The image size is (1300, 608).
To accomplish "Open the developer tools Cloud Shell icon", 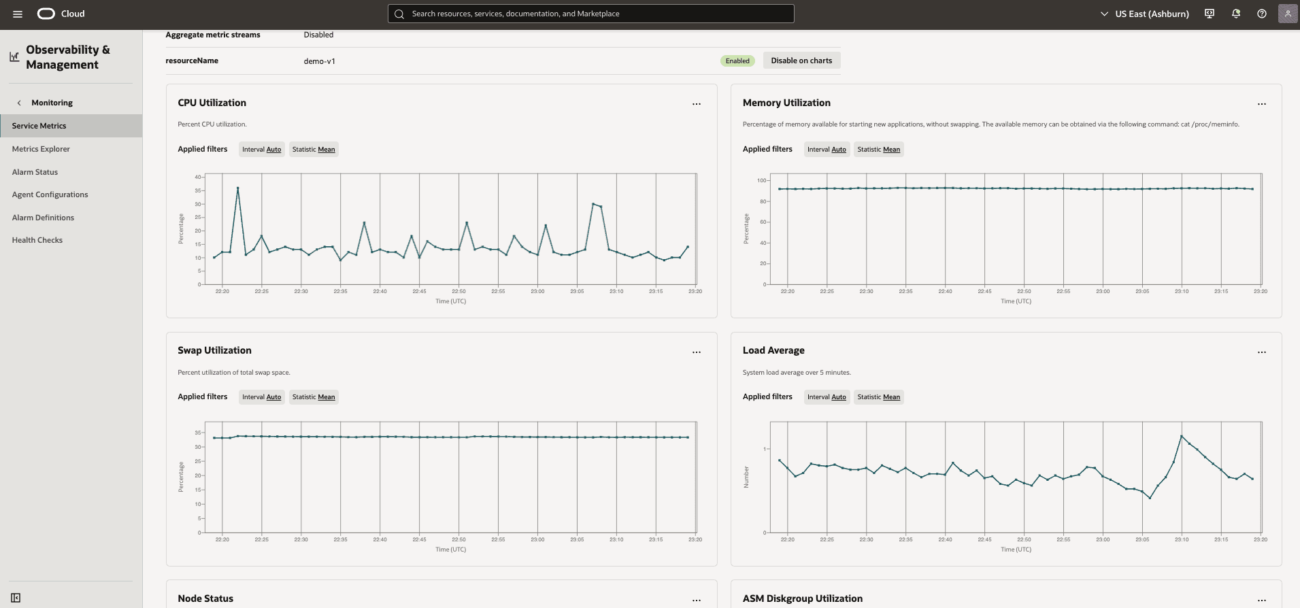I will point(1210,14).
